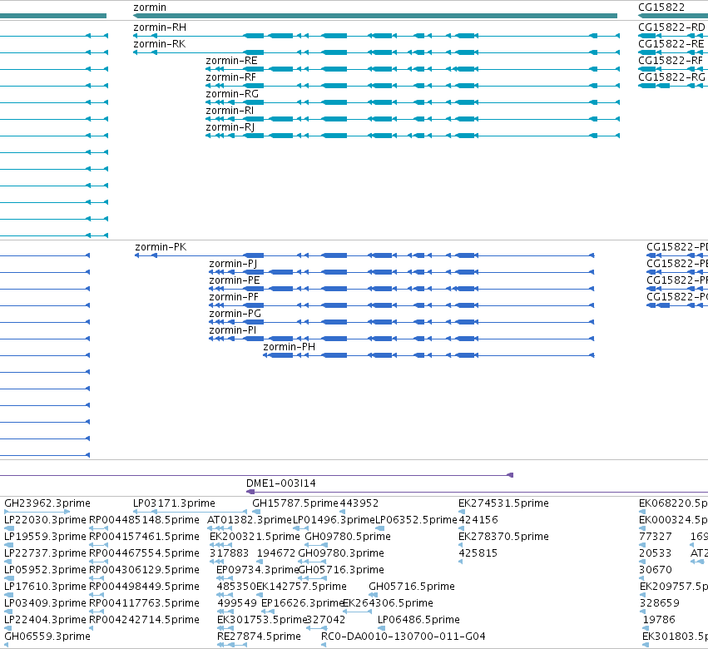Select the CG15822-RG transcript label

pyautogui.click(x=672, y=77)
